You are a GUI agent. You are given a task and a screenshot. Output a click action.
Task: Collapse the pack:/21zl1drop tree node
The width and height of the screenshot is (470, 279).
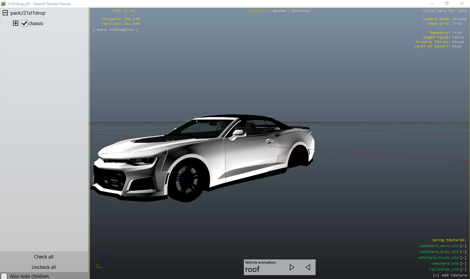[x=5, y=13]
